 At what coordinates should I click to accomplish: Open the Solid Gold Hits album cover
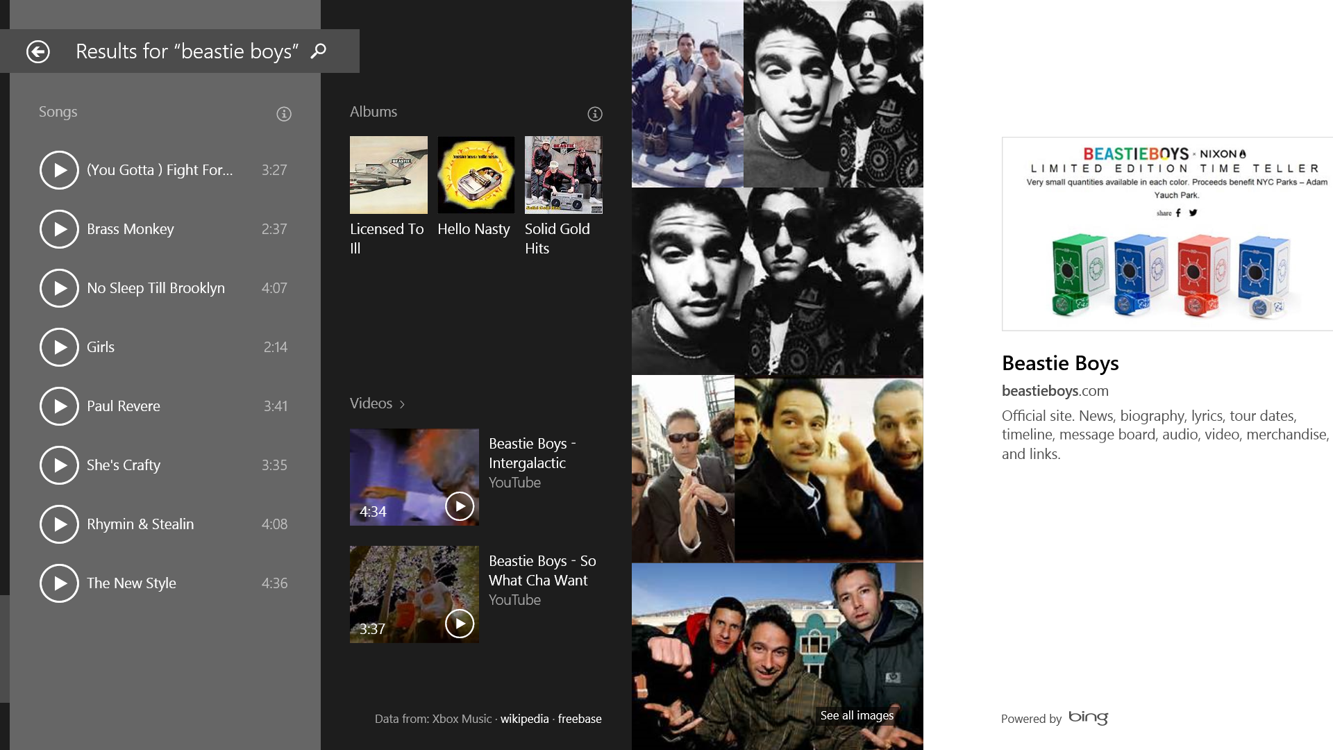coord(564,175)
